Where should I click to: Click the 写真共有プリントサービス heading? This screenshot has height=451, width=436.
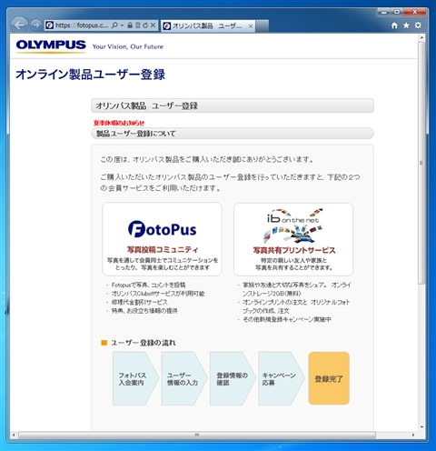coord(294,250)
